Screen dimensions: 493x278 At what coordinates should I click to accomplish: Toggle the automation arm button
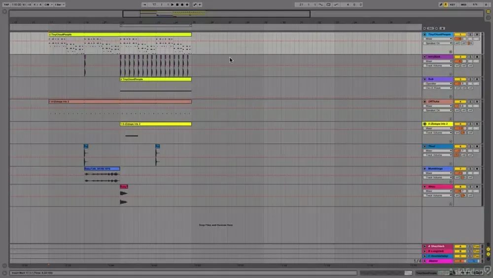(195, 5)
